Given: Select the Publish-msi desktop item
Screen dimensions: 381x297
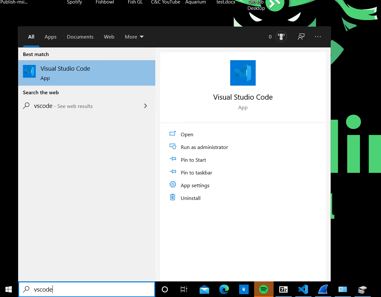Looking at the screenshot, I should [14, 2].
